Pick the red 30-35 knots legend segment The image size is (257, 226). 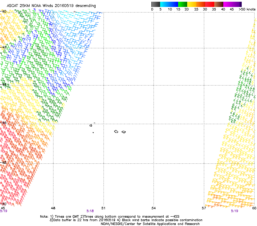pos(210,4)
